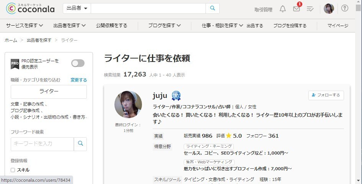The height and width of the screenshot is (184, 362).
Task: Focus the header search input field
Action: pos(148,8)
